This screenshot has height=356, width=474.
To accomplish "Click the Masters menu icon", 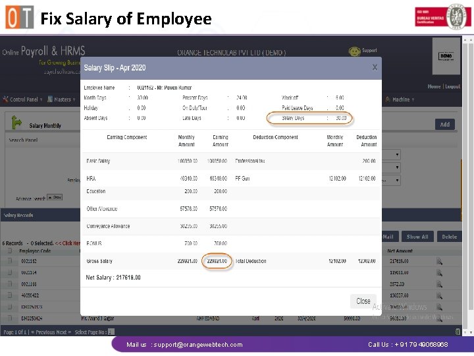I will 50,100.
